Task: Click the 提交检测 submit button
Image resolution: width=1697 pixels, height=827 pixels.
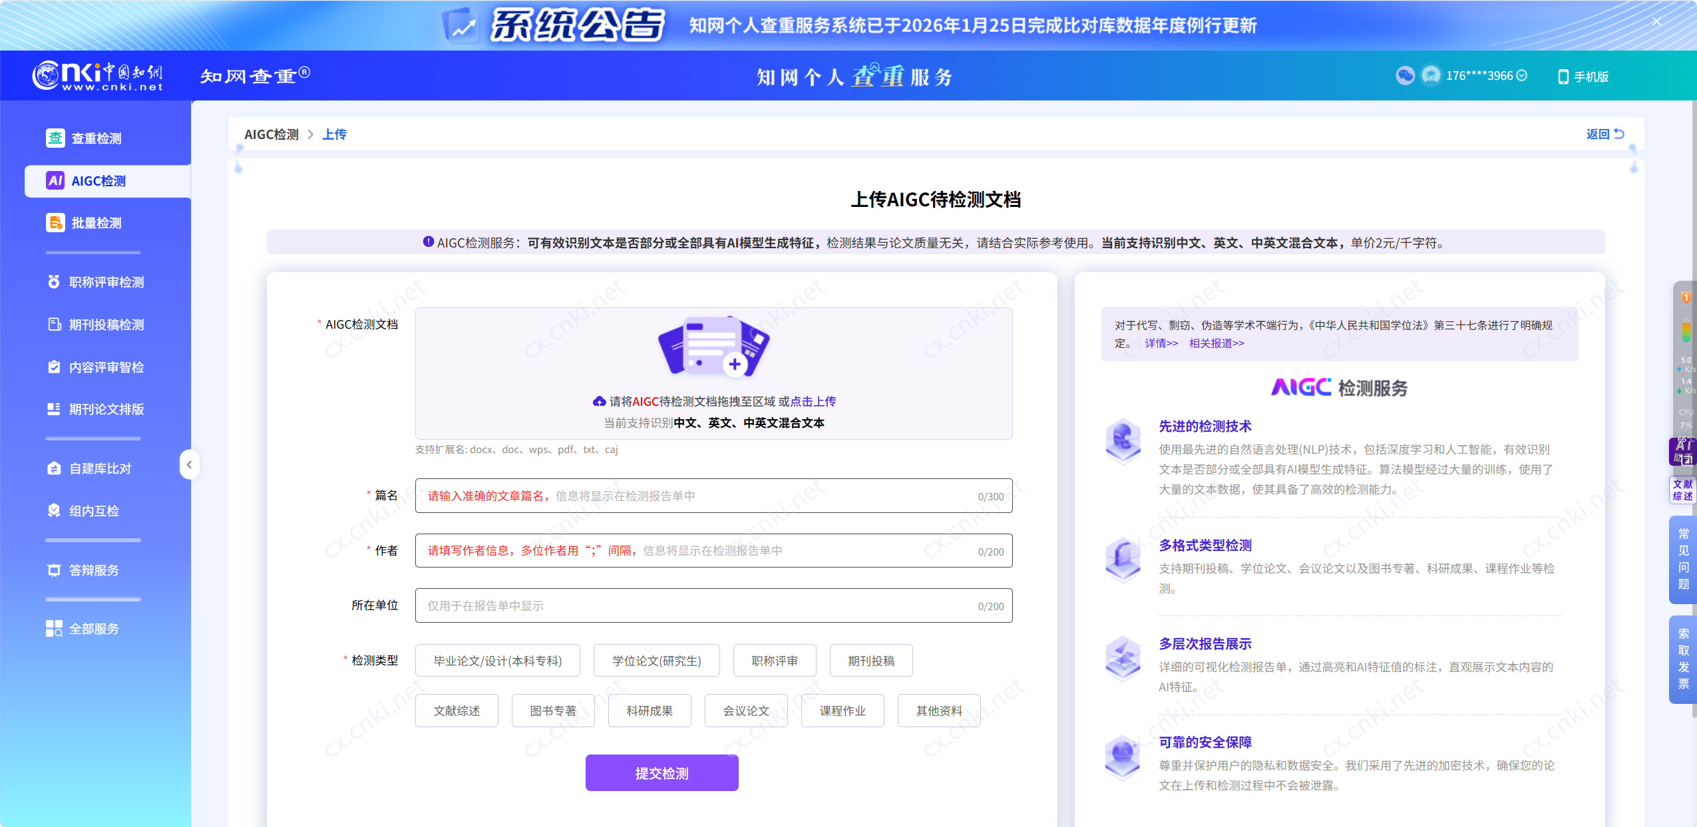Action: [x=661, y=772]
